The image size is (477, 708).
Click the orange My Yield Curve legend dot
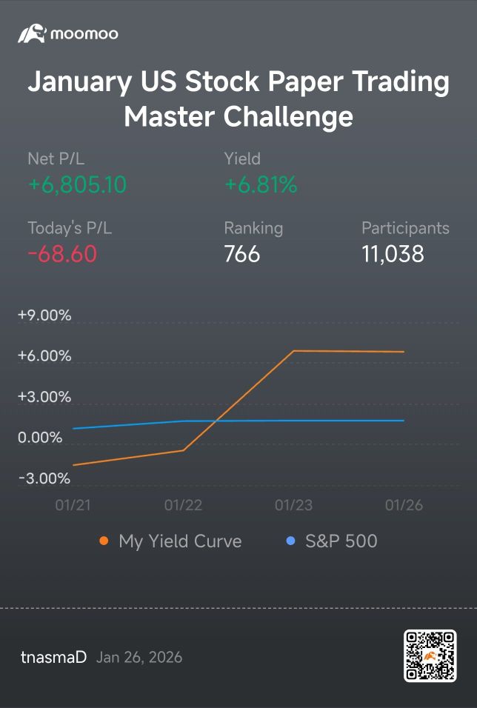[104, 541]
